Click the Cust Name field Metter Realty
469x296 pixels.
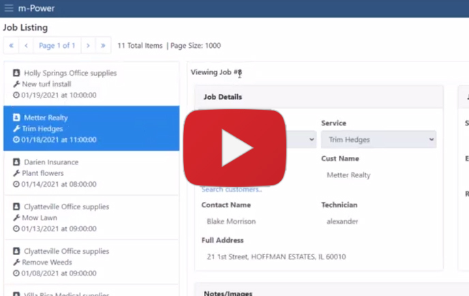coord(377,175)
